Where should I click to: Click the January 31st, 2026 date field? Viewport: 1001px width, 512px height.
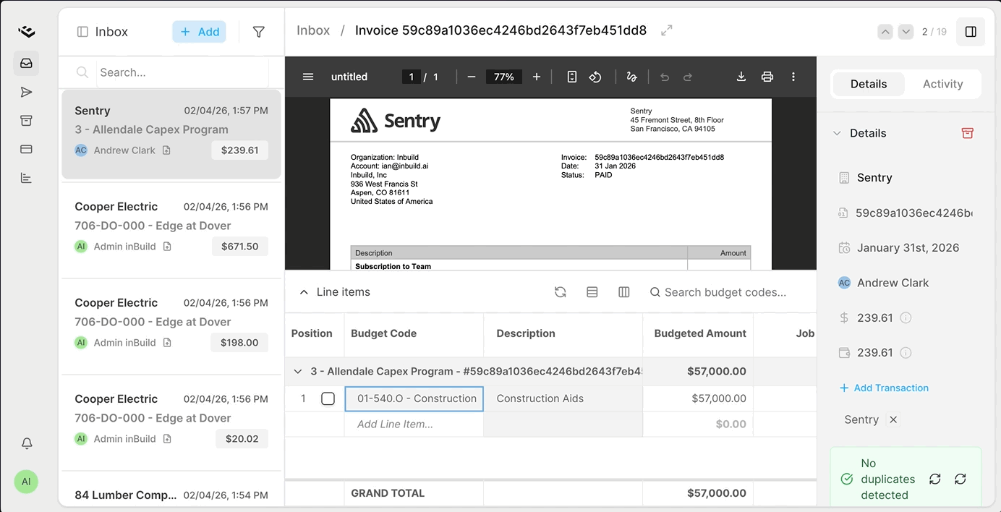tap(908, 248)
